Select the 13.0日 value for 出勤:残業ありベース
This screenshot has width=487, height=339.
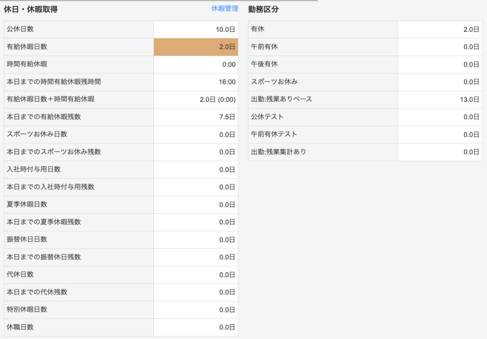469,100
